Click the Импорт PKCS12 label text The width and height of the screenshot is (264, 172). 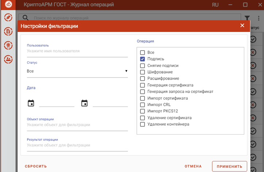163,111
